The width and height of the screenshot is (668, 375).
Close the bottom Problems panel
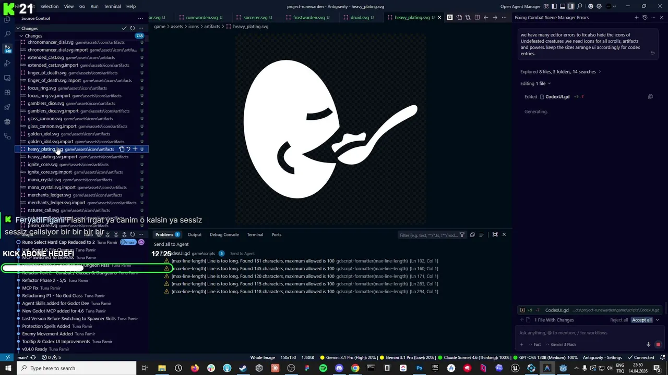(504, 234)
